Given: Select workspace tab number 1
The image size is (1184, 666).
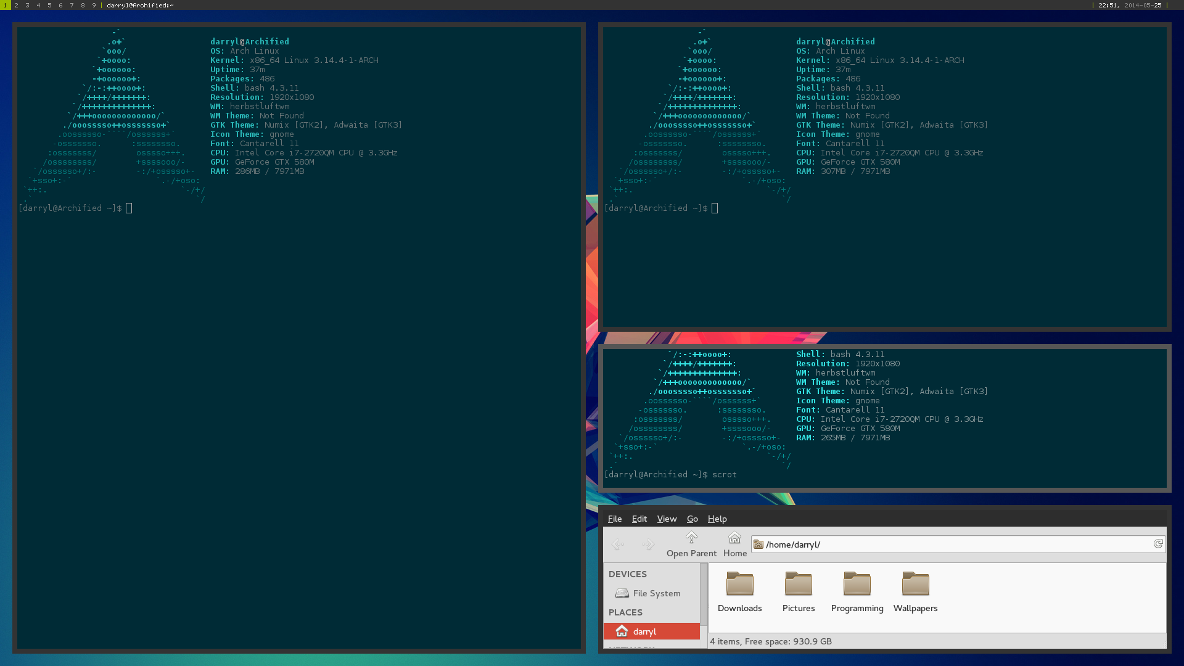Looking at the screenshot, I should [x=5, y=5].
